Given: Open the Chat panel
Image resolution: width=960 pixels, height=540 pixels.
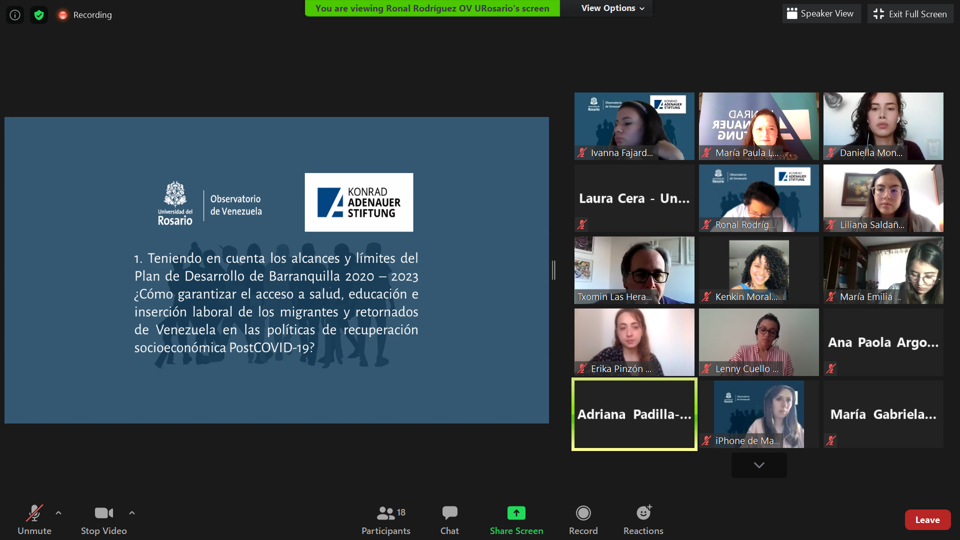Looking at the screenshot, I should pyautogui.click(x=449, y=520).
